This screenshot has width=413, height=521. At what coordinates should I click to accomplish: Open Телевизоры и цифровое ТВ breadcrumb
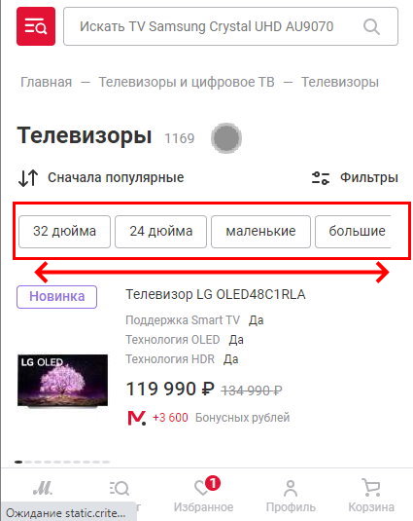tap(187, 82)
